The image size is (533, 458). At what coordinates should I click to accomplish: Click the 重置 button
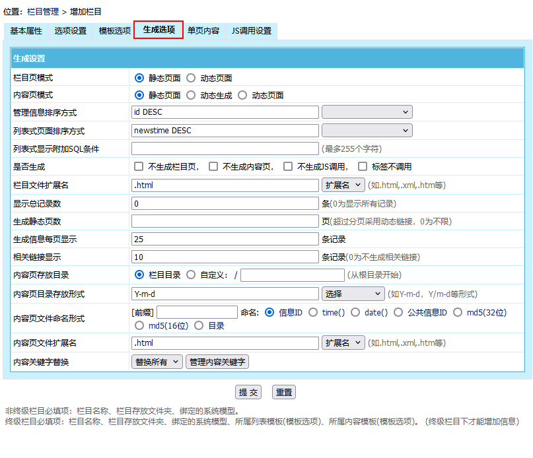(284, 392)
